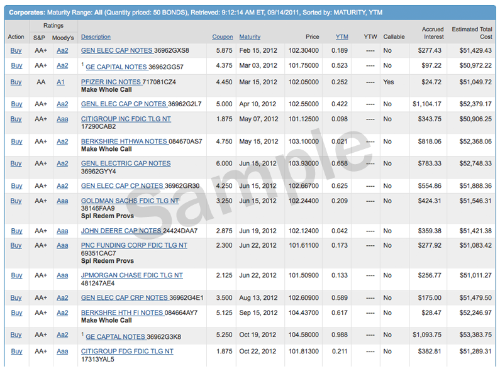Select accrued interest $1,104.17
This screenshot has height=376, width=500.
[x=427, y=104]
